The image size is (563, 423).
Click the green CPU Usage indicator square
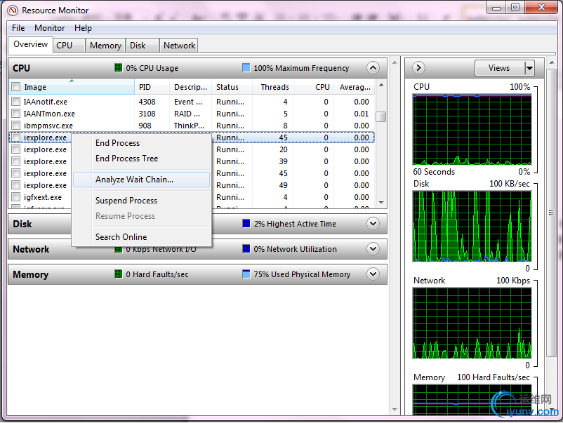click(118, 67)
